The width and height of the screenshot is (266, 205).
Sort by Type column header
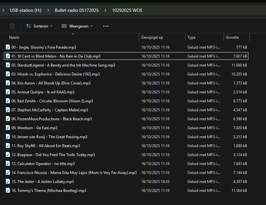pyautogui.click(x=191, y=37)
